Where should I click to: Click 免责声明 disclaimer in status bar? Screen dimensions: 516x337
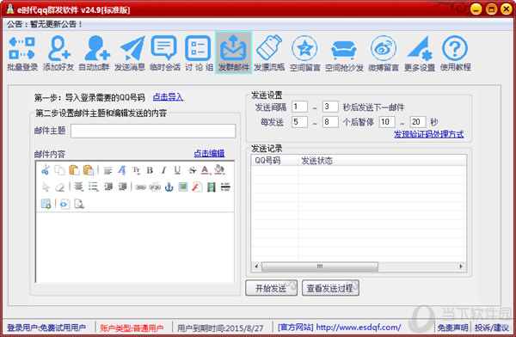[452, 328]
